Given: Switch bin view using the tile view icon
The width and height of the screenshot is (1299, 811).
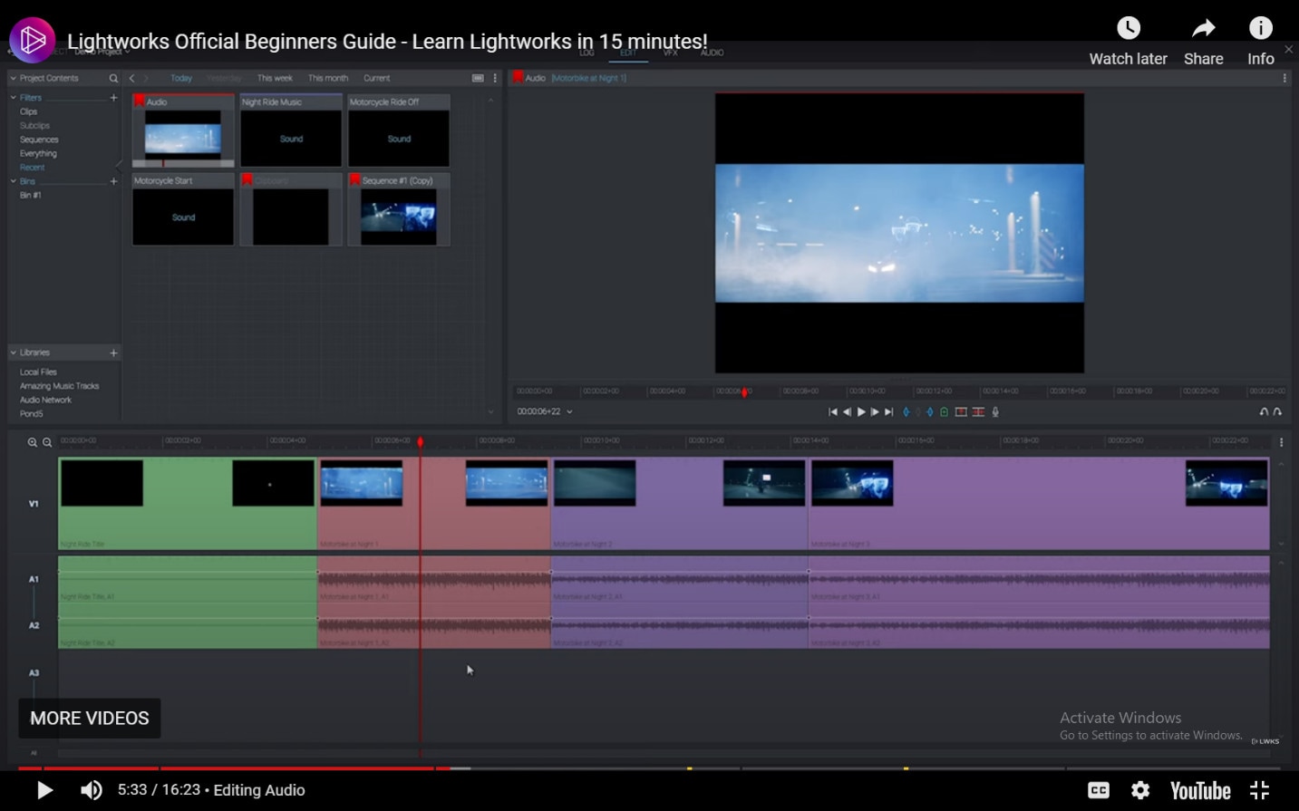Looking at the screenshot, I should (478, 79).
